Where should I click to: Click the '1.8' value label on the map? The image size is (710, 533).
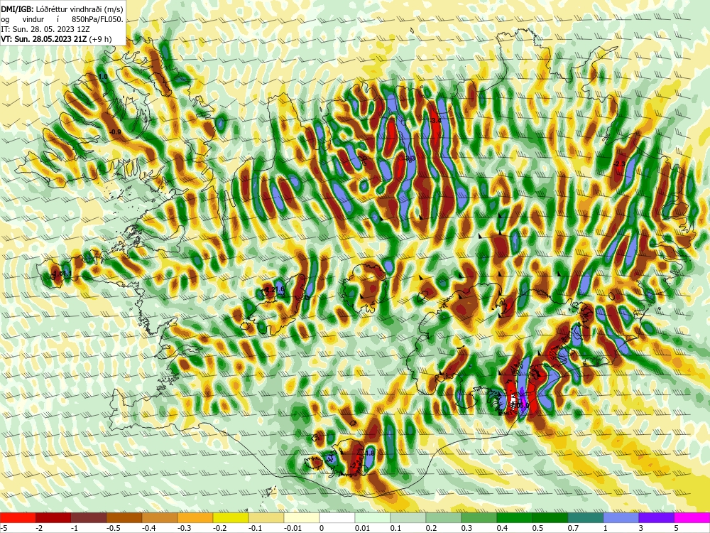tap(370, 453)
